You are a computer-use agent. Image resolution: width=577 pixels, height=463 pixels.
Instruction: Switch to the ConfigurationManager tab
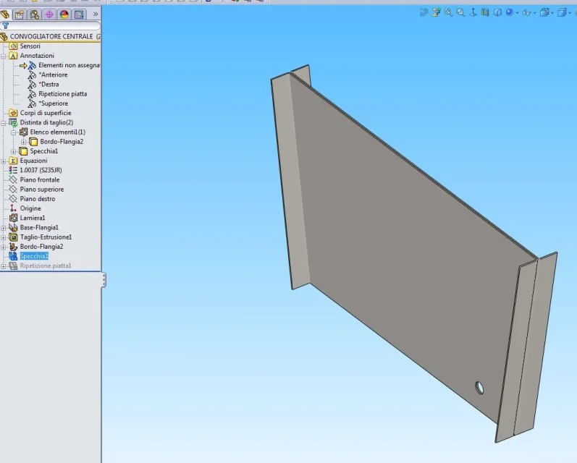click(x=35, y=14)
